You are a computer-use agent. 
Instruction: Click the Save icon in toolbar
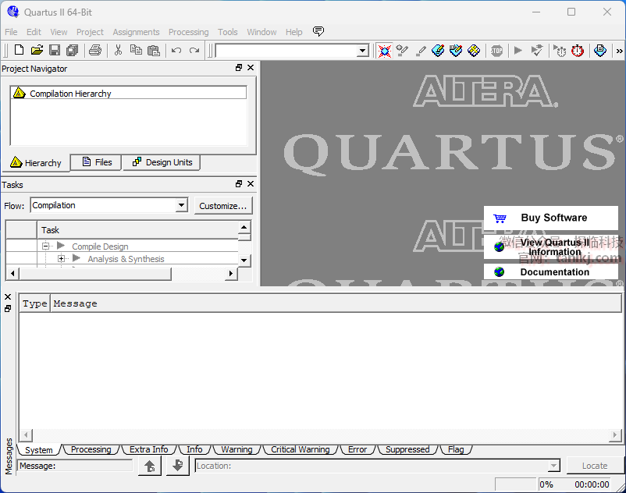(55, 51)
